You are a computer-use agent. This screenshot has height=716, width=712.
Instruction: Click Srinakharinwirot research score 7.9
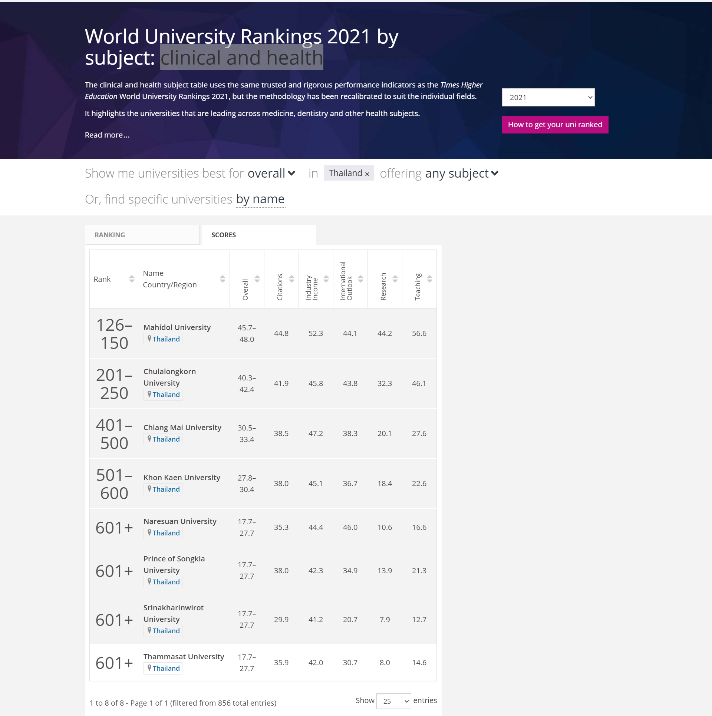tap(385, 620)
